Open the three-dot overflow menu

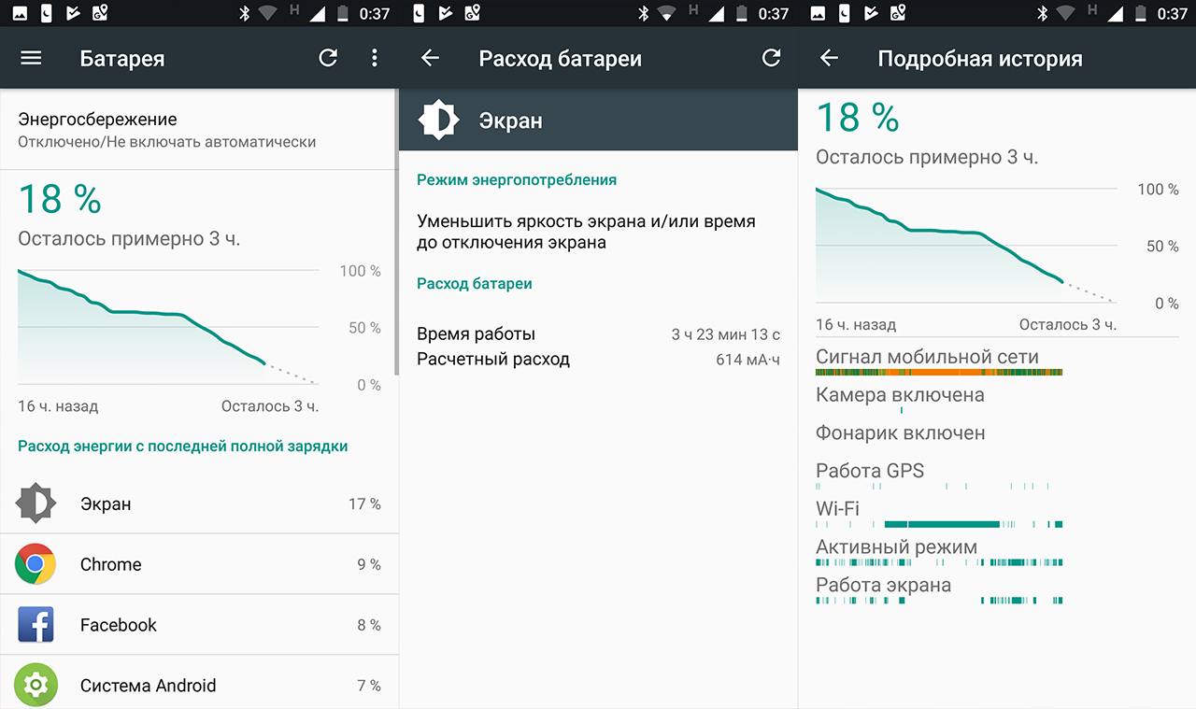coord(375,58)
